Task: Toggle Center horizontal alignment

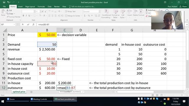Action: pos(53,16)
